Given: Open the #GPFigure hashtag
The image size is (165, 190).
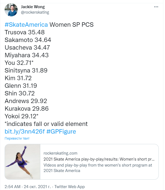Looking at the screenshot, I should [61, 132].
